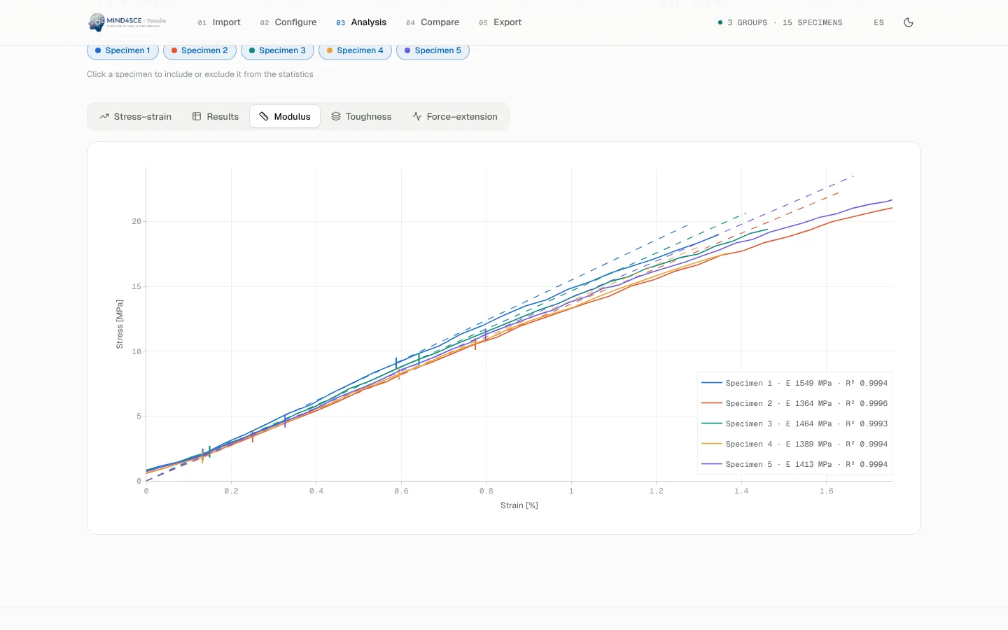Screen dimensions: 1008x630
Task: Click the specimen statistics hint text
Action: 200,74
